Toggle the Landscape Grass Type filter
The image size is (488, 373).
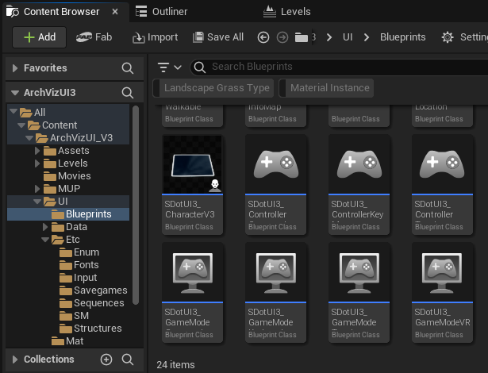[x=213, y=88]
